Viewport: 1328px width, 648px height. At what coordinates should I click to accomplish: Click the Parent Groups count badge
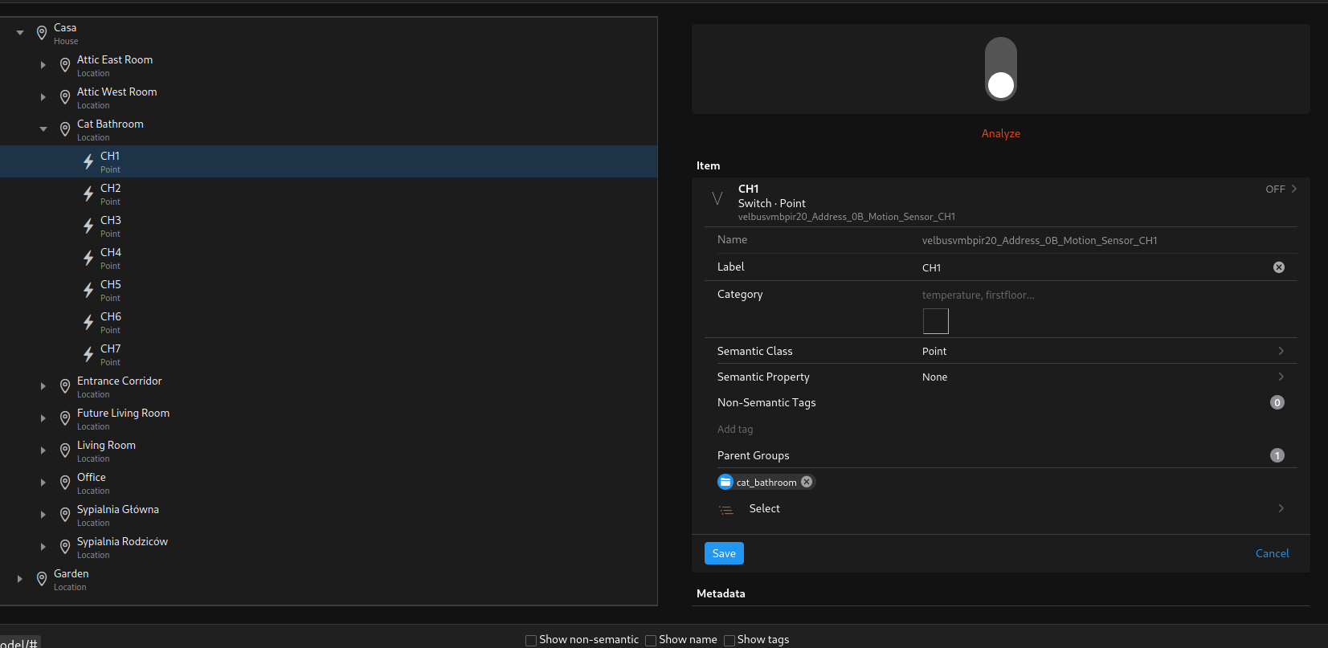click(x=1277, y=455)
